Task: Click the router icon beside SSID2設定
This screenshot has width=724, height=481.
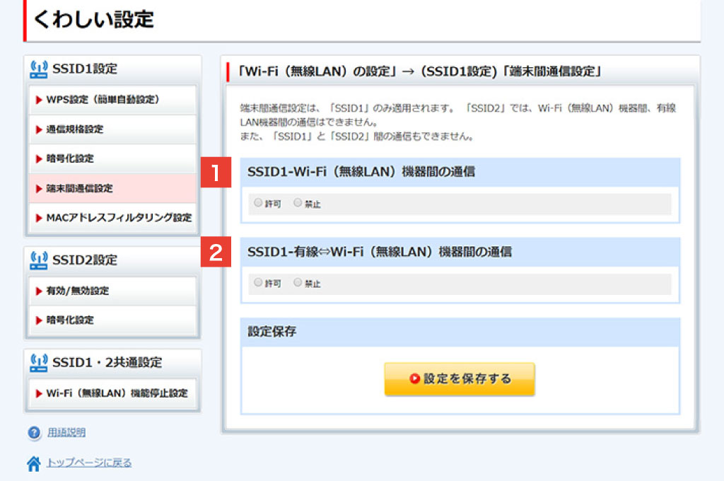Action: [39, 260]
